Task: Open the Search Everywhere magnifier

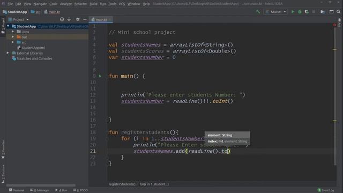Action: click(338, 12)
